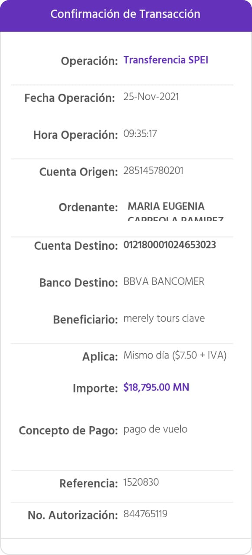
Task: Click beneficiary merely tours clave
Action: click(x=164, y=318)
